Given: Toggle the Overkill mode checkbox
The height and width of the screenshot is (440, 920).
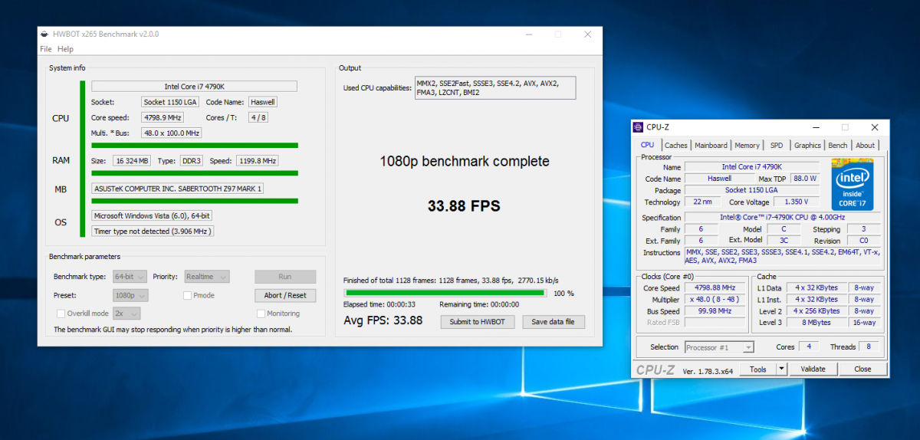Looking at the screenshot, I should 61,314.
